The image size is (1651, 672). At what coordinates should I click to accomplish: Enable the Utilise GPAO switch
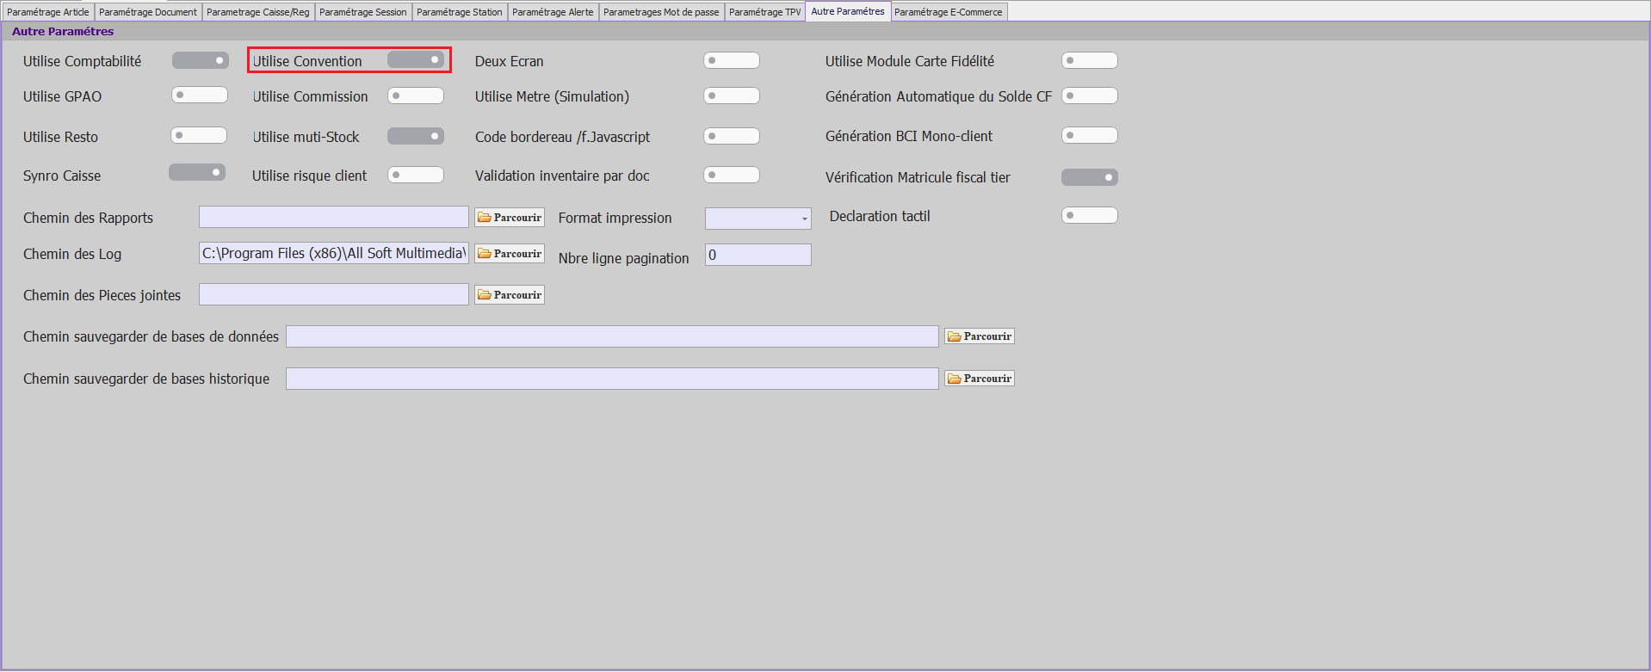[x=199, y=95]
